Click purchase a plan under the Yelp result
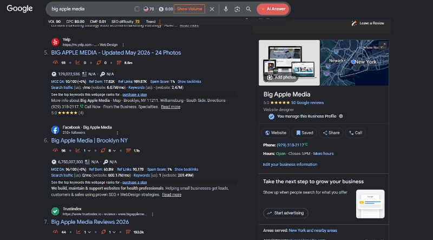433x240 pixels. click(134, 95)
